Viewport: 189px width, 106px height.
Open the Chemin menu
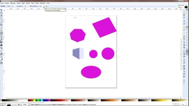[28, 3]
